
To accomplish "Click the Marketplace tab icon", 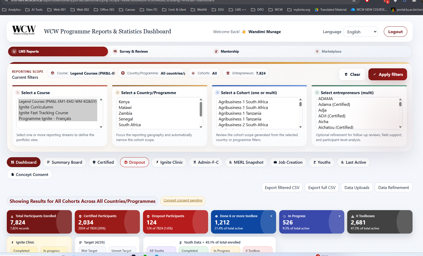I will coord(317,51).
